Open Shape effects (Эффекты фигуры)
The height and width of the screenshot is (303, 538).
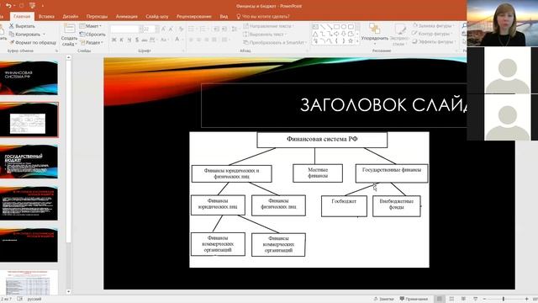(x=434, y=41)
